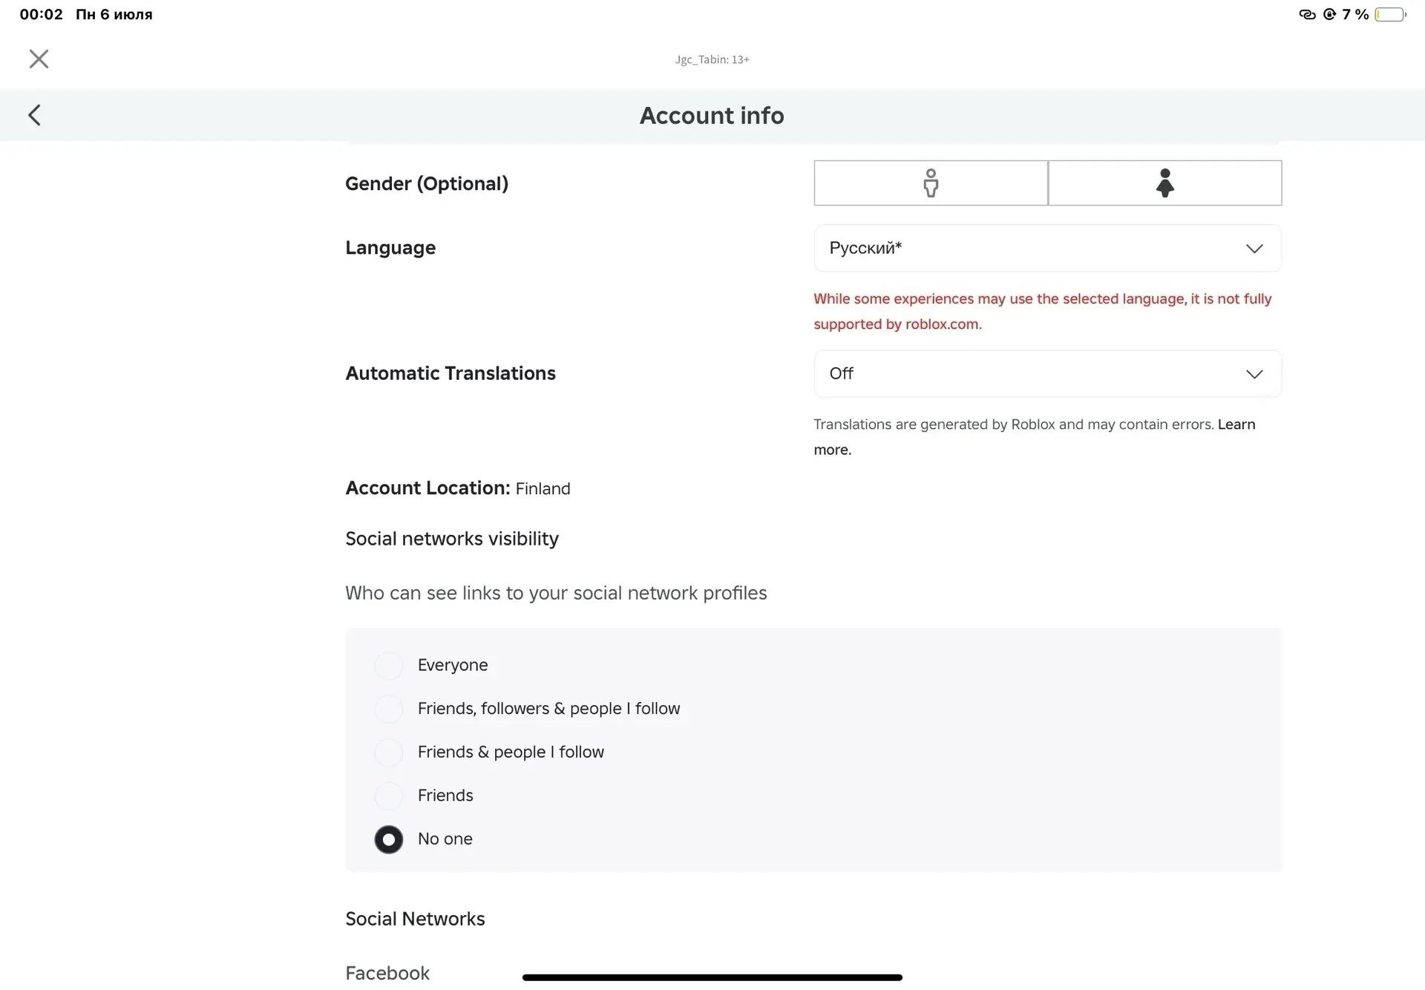Tap the Language setting label
The image size is (1425, 990).
[x=390, y=247]
